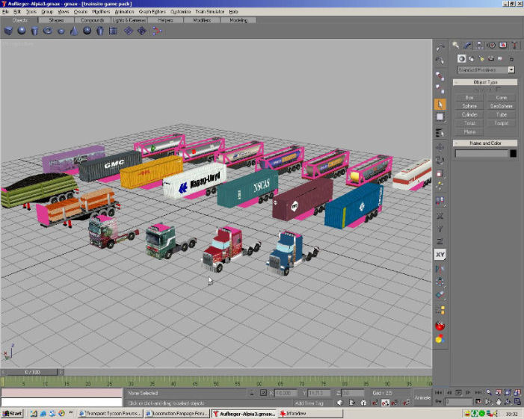
Task: Toggle the XY plane axis constraint
Action: tap(440, 255)
